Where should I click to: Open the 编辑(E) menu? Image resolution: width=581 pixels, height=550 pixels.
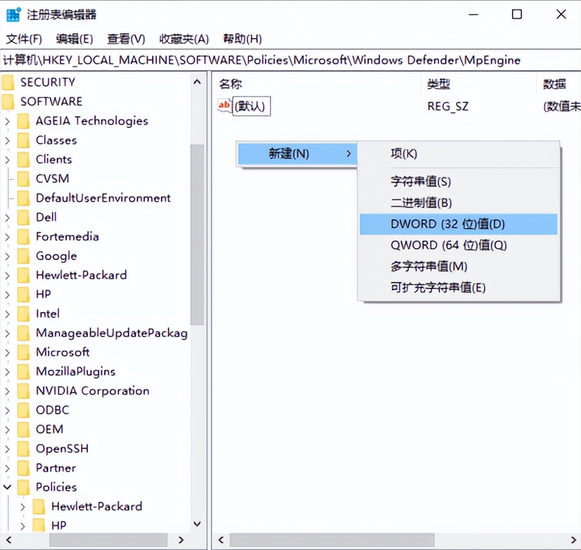click(74, 38)
